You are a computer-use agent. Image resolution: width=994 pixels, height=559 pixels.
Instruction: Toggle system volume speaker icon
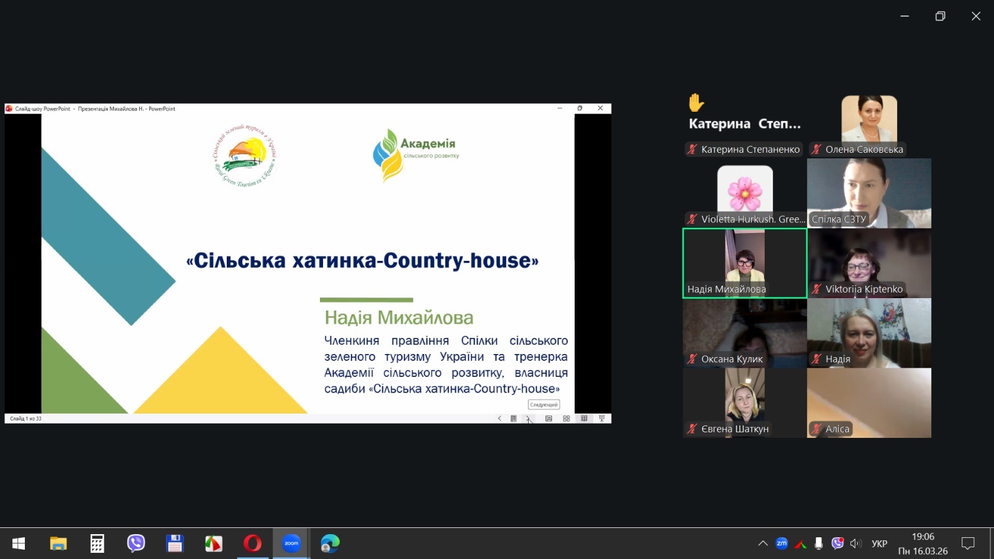pyautogui.click(x=855, y=543)
